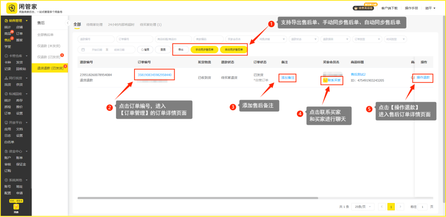Viewport: 446px width, 217px height.
Task: Click the 联系买家 chat icon
Action: click(325, 80)
